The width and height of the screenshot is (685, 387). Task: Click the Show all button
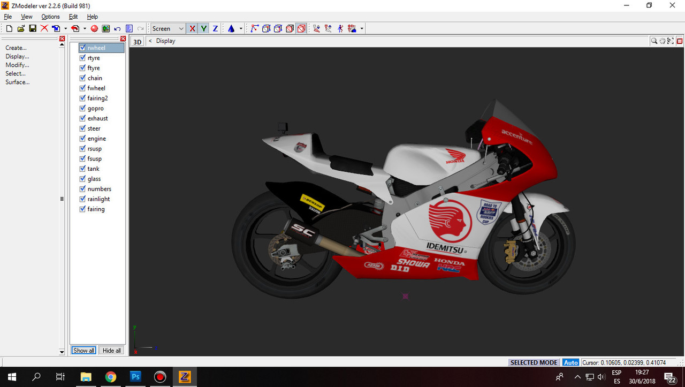click(x=84, y=351)
